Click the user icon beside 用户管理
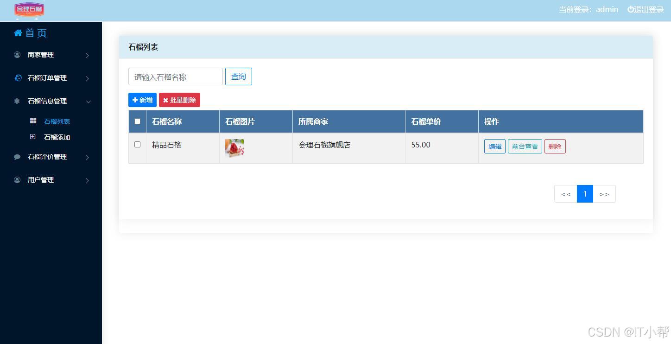 point(17,180)
